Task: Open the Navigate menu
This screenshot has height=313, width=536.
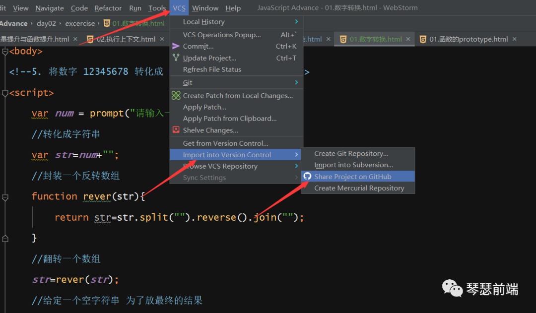Action: click(50, 8)
